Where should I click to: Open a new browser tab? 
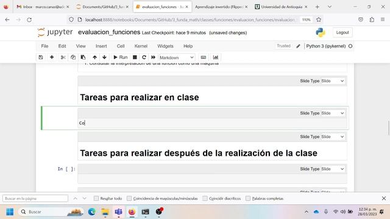click(x=317, y=7)
